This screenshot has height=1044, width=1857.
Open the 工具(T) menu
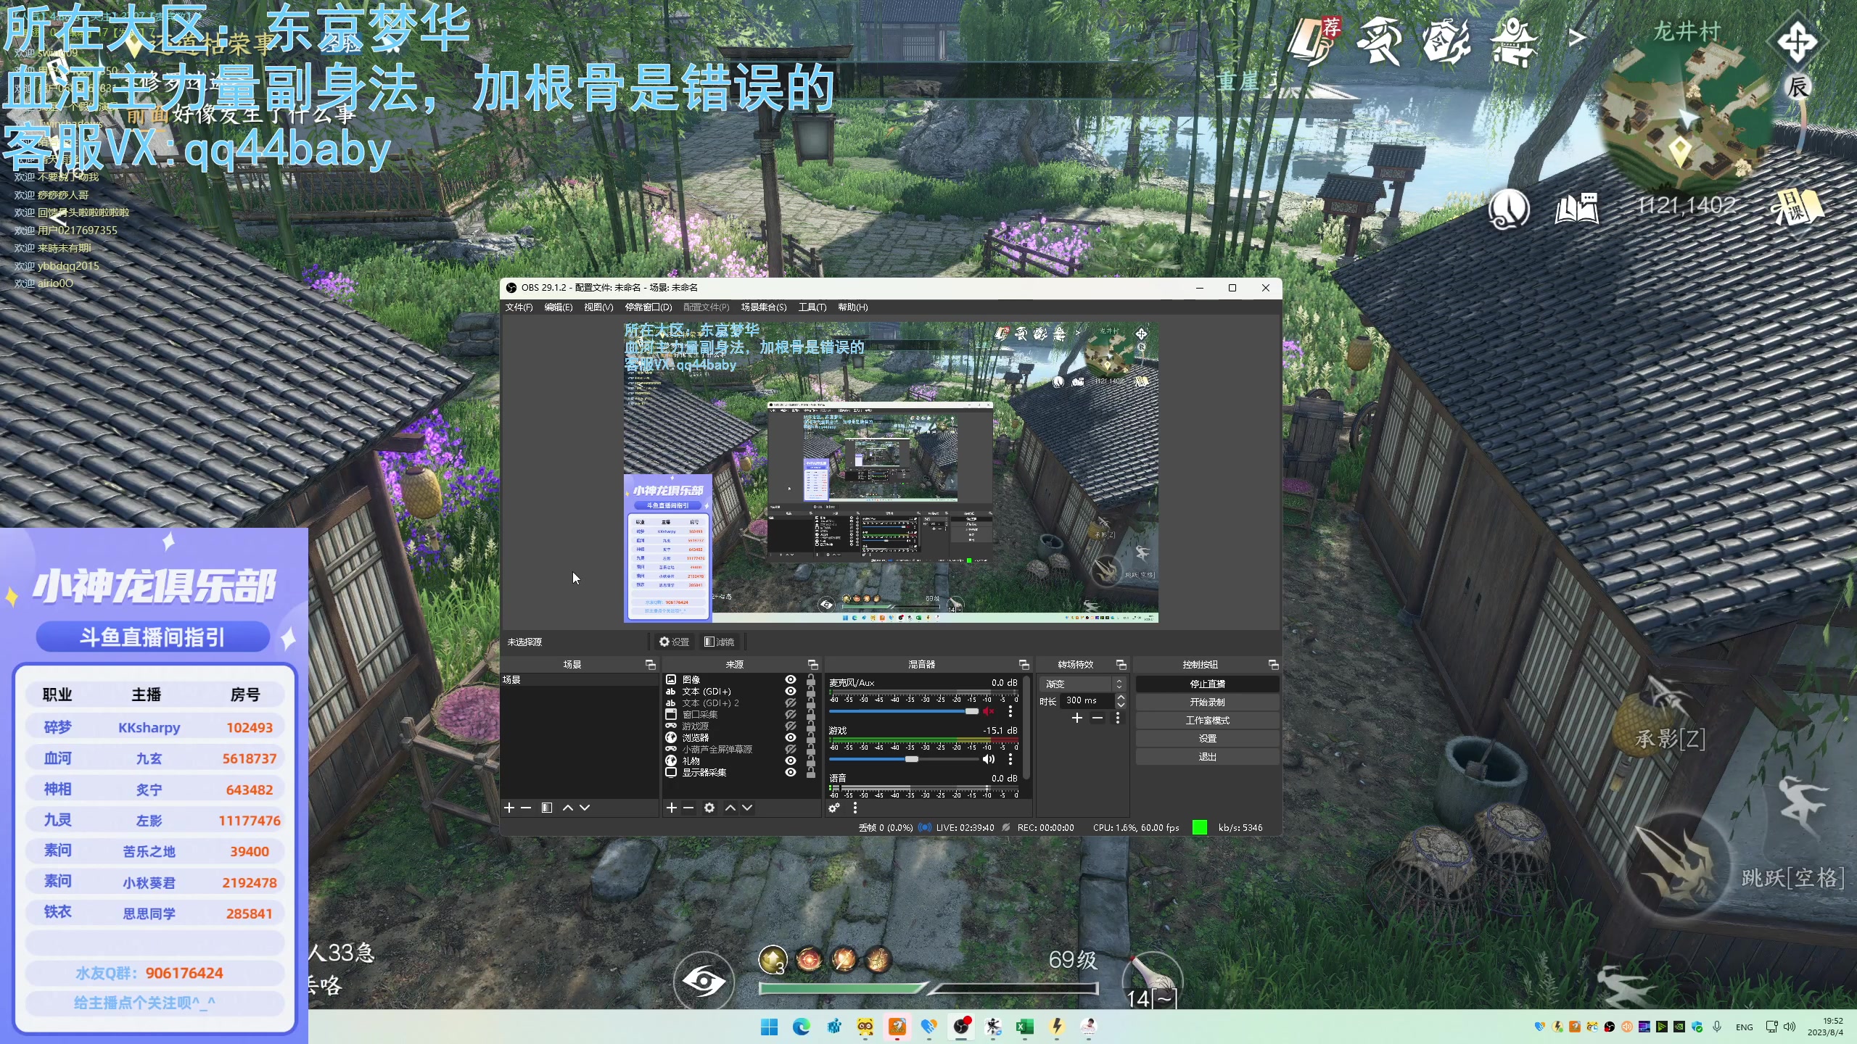pos(812,307)
